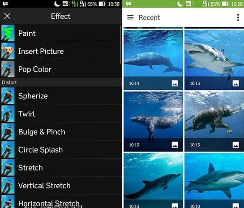This screenshot has height=208, width=244.
Task: Open the swimming elephant photo
Action: 214,121
